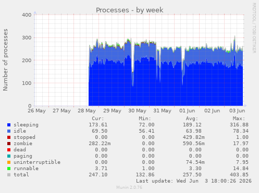Click the idle legend color swatch
259x193 pixels.
9,131
